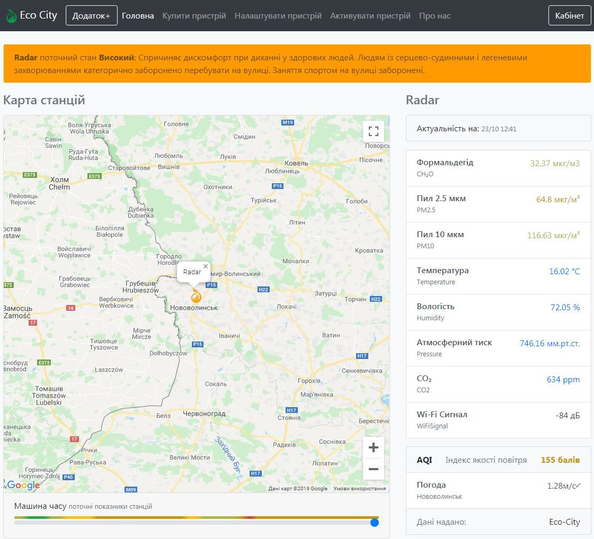The width and height of the screenshot is (594, 539).
Task: Click the orange Radar station marker
Action: coord(196,297)
